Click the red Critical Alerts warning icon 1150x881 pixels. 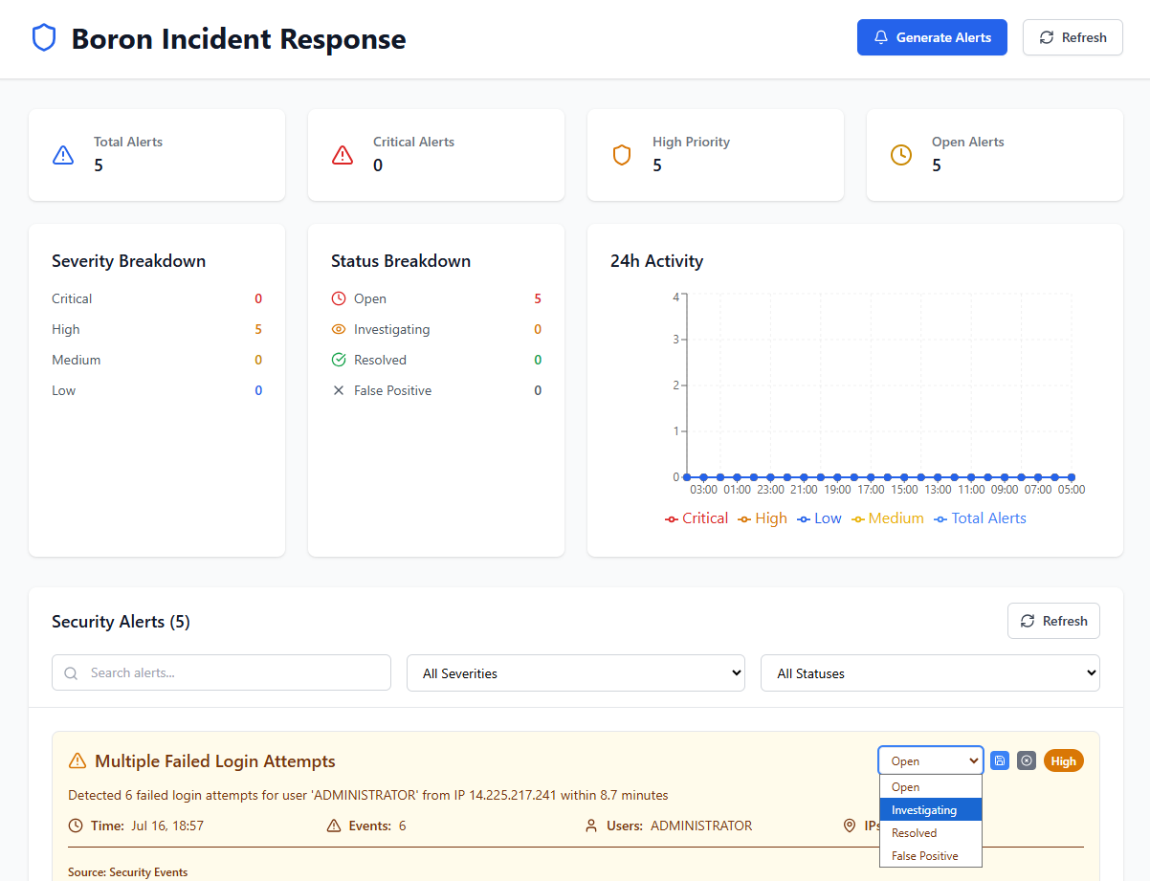(343, 155)
